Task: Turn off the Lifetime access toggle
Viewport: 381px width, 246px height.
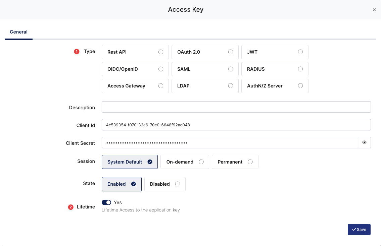Action: (106, 202)
